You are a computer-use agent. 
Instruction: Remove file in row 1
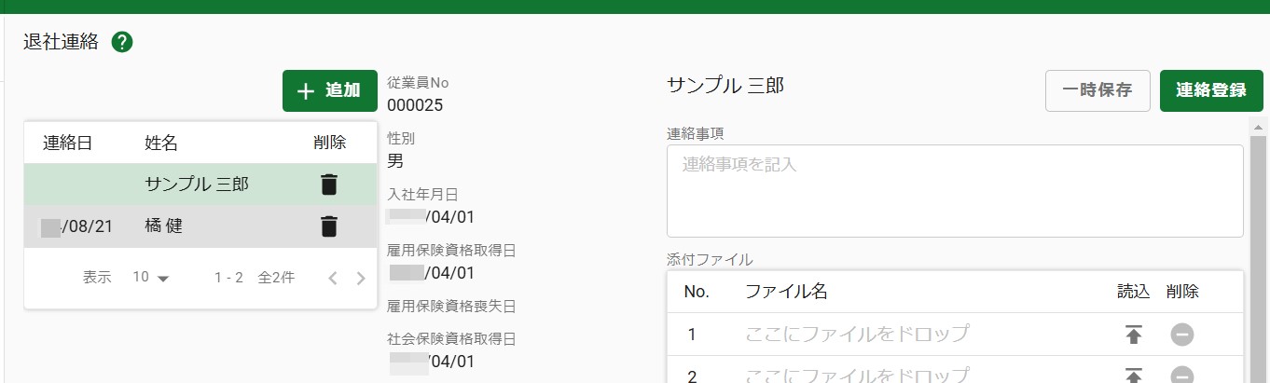coord(1182,335)
